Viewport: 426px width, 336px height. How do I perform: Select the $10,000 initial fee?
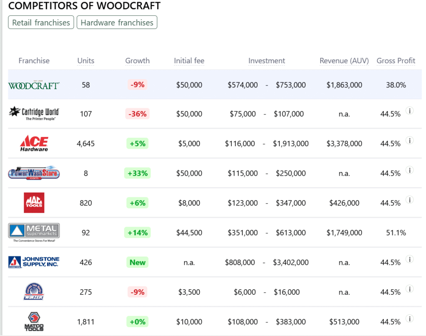click(189, 322)
